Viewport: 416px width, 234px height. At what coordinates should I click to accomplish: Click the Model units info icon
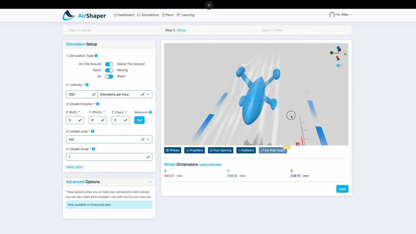click(93, 131)
